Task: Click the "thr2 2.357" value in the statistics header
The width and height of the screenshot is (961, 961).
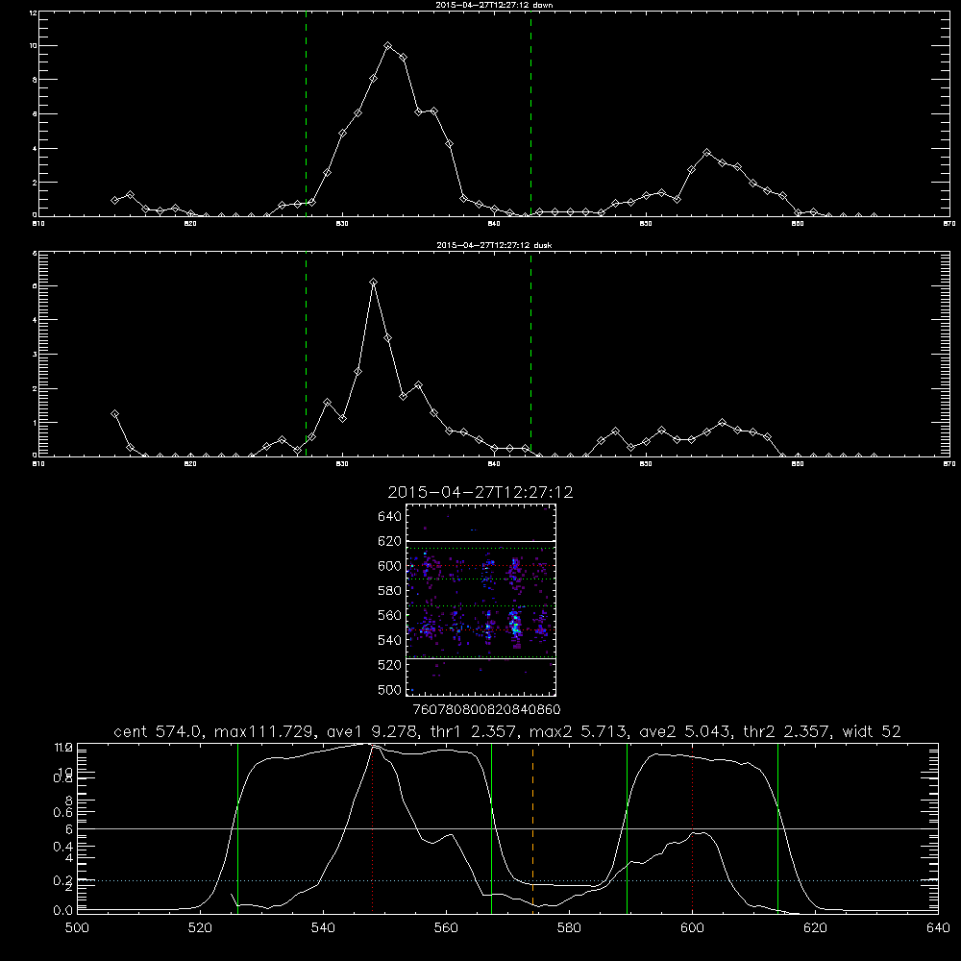Action: [787, 731]
